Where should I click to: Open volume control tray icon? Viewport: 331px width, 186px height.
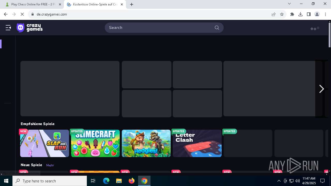298,181
